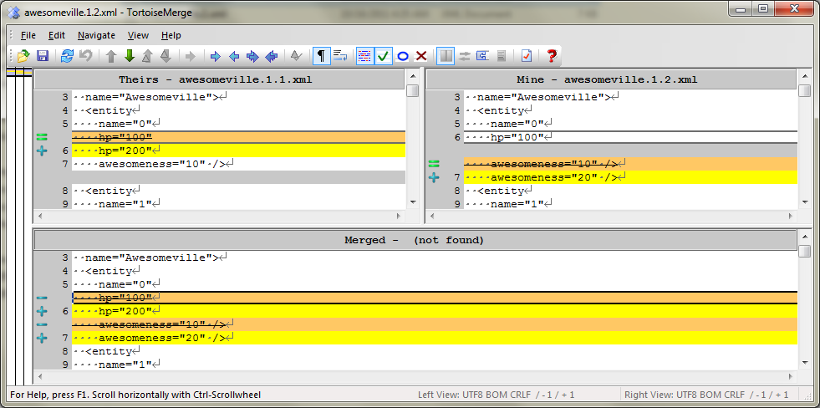Toggle the wrap long lines icon
Screen dimensions: 820x408
340,56
